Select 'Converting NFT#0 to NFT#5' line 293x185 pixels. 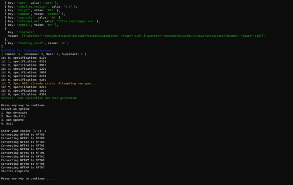[x=23, y=135]
